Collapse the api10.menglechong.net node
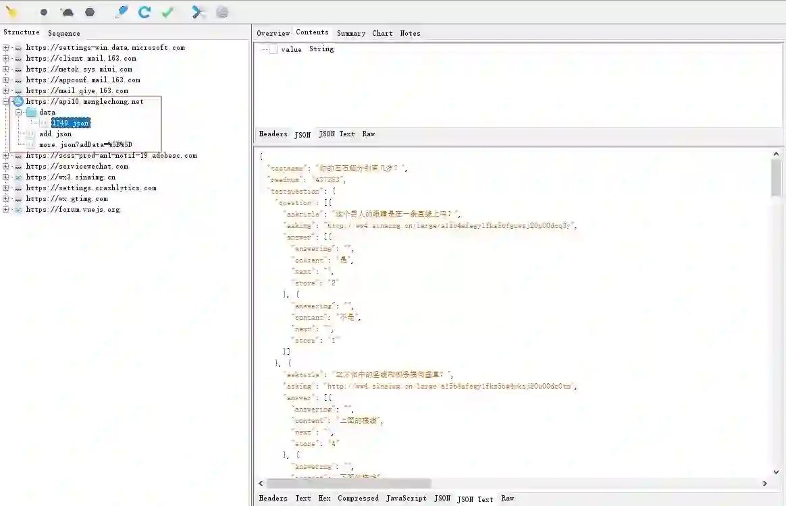 pyautogui.click(x=5, y=102)
